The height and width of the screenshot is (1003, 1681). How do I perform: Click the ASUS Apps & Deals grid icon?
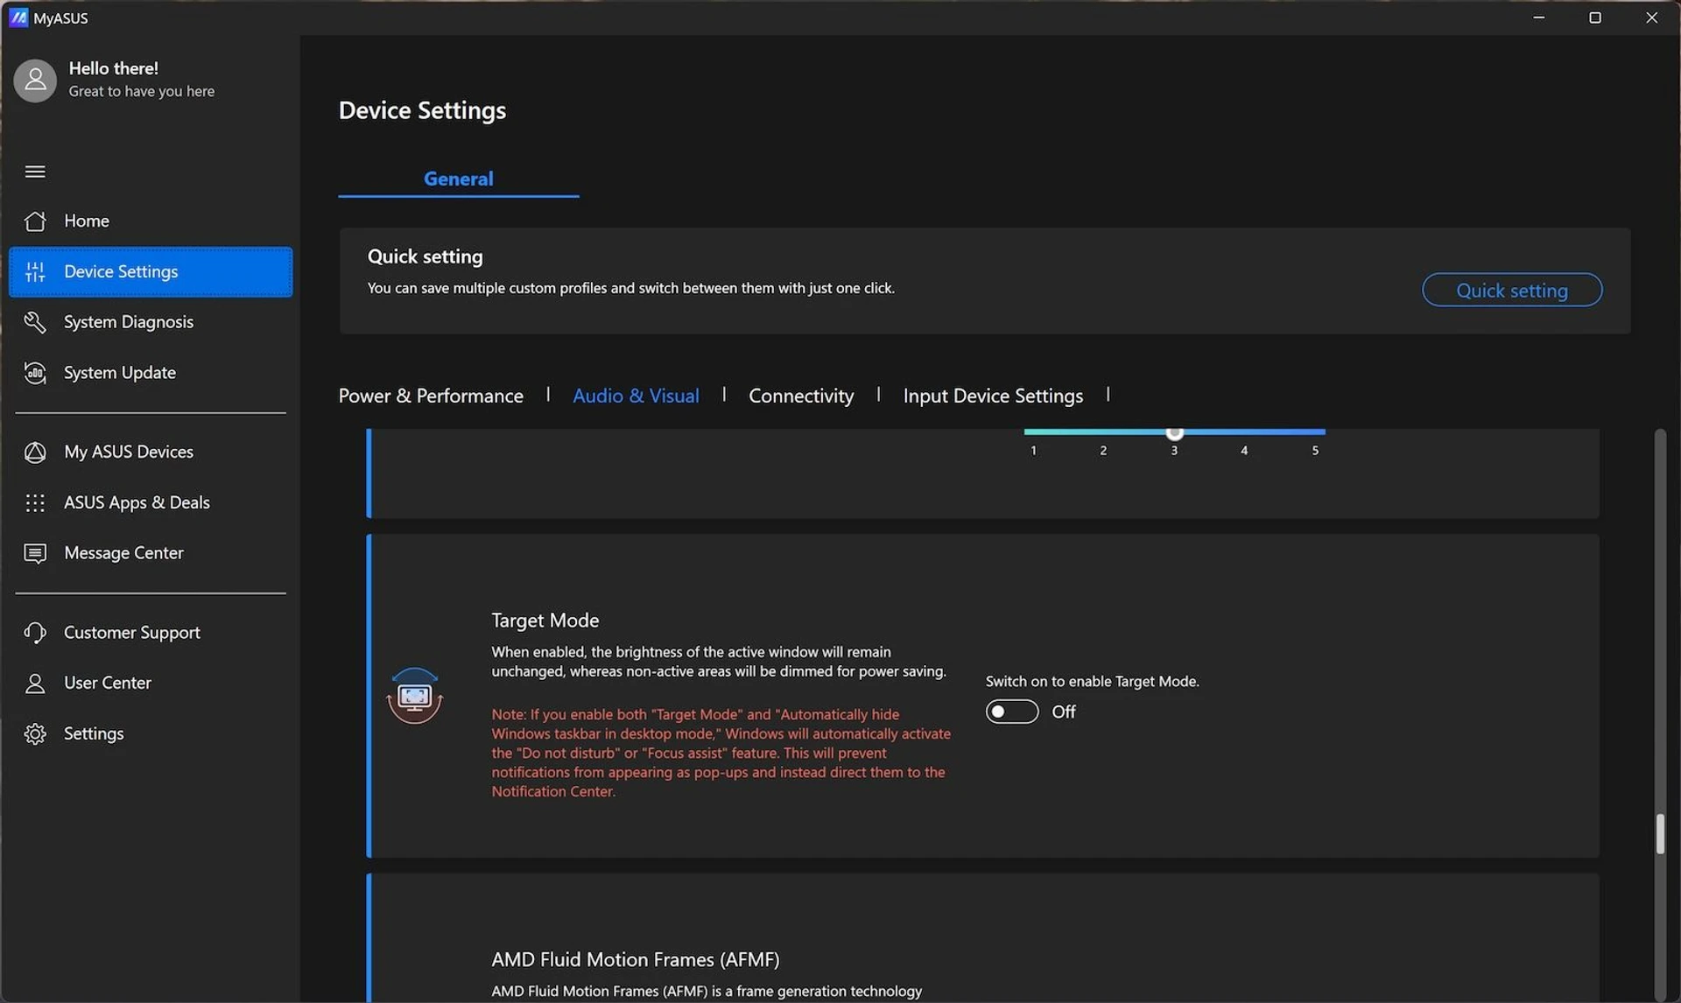(35, 503)
